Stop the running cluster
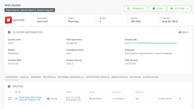The height and width of the screenshot is (109, 194). [x=158, y=9]
